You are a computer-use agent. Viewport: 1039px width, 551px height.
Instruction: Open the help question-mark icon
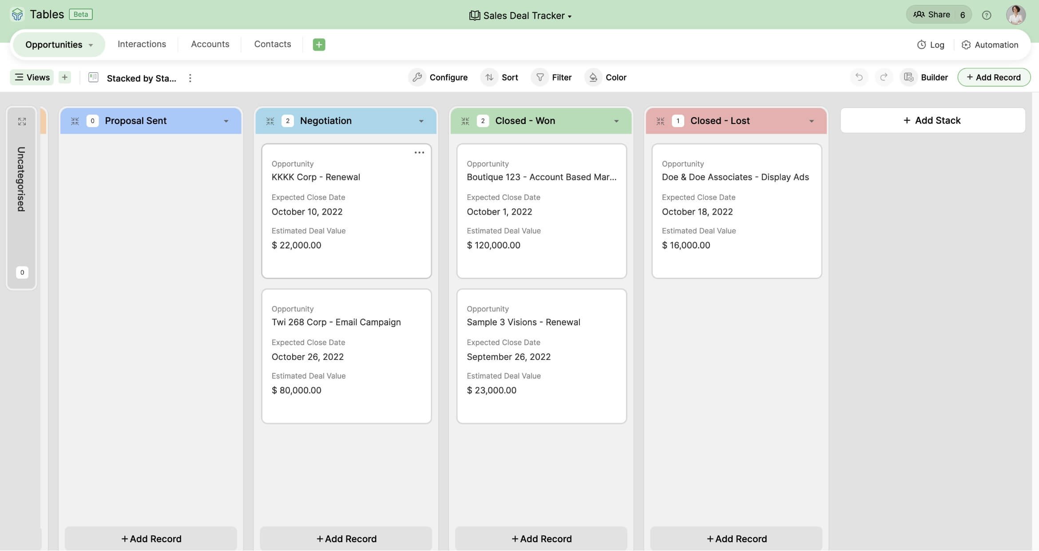(986, 15)
